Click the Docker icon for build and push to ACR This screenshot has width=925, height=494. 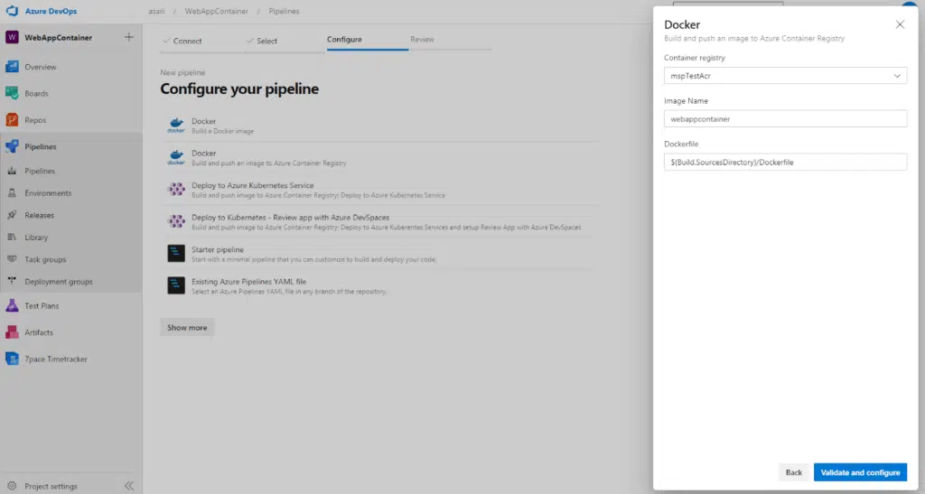(x=176, y=157)
